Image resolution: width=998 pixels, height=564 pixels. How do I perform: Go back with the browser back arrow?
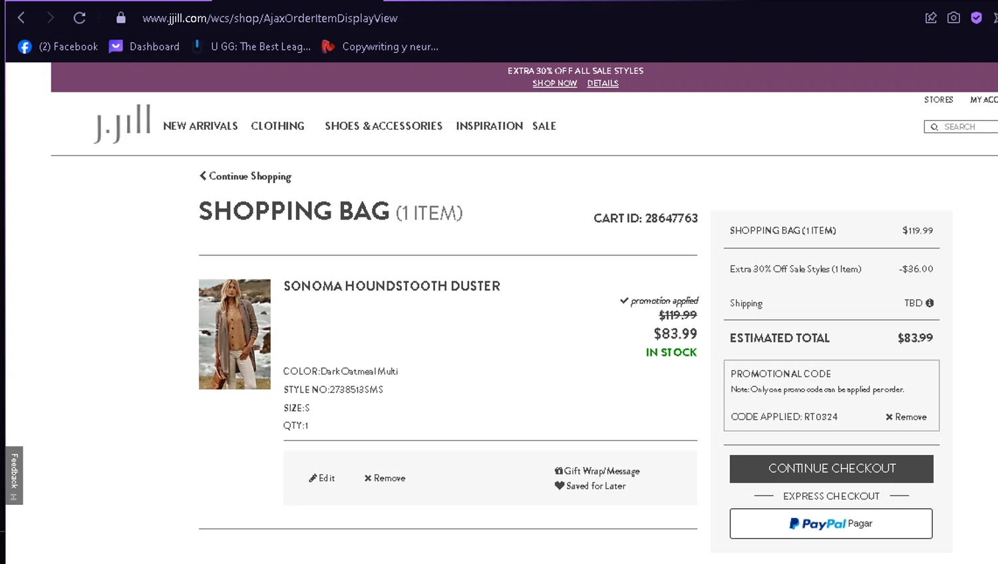[x=21, y=18]
